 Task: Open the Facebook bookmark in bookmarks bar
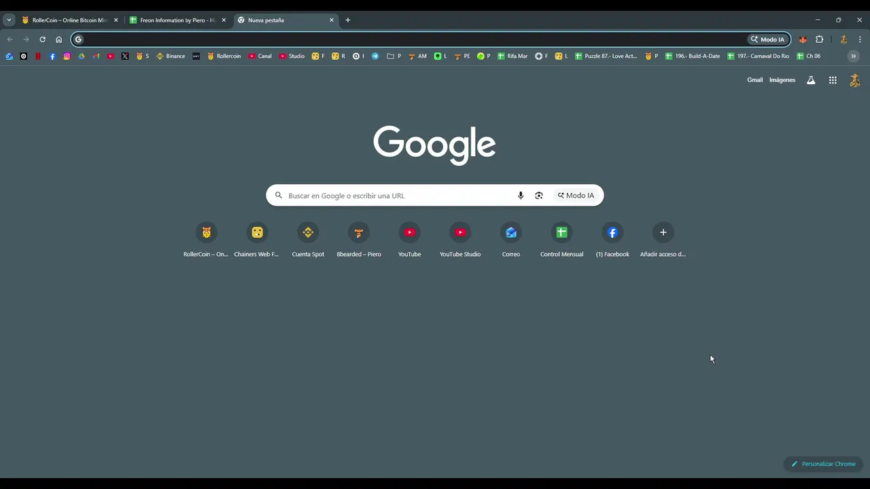tap(52, 56)
